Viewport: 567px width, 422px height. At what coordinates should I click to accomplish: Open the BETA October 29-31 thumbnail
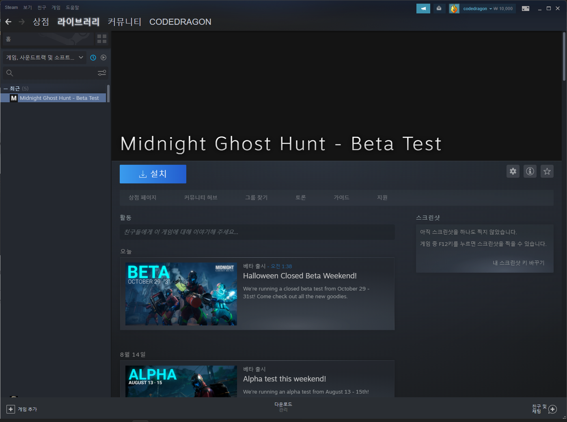tap(181, 294)
